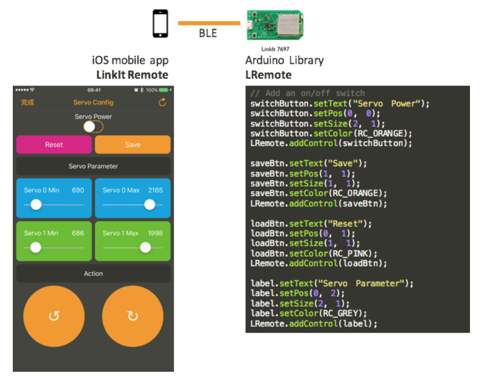This screenshot has width=485, height=379.
Task: Click the LinkIt Remote heading text
Action: coord(132,75)
